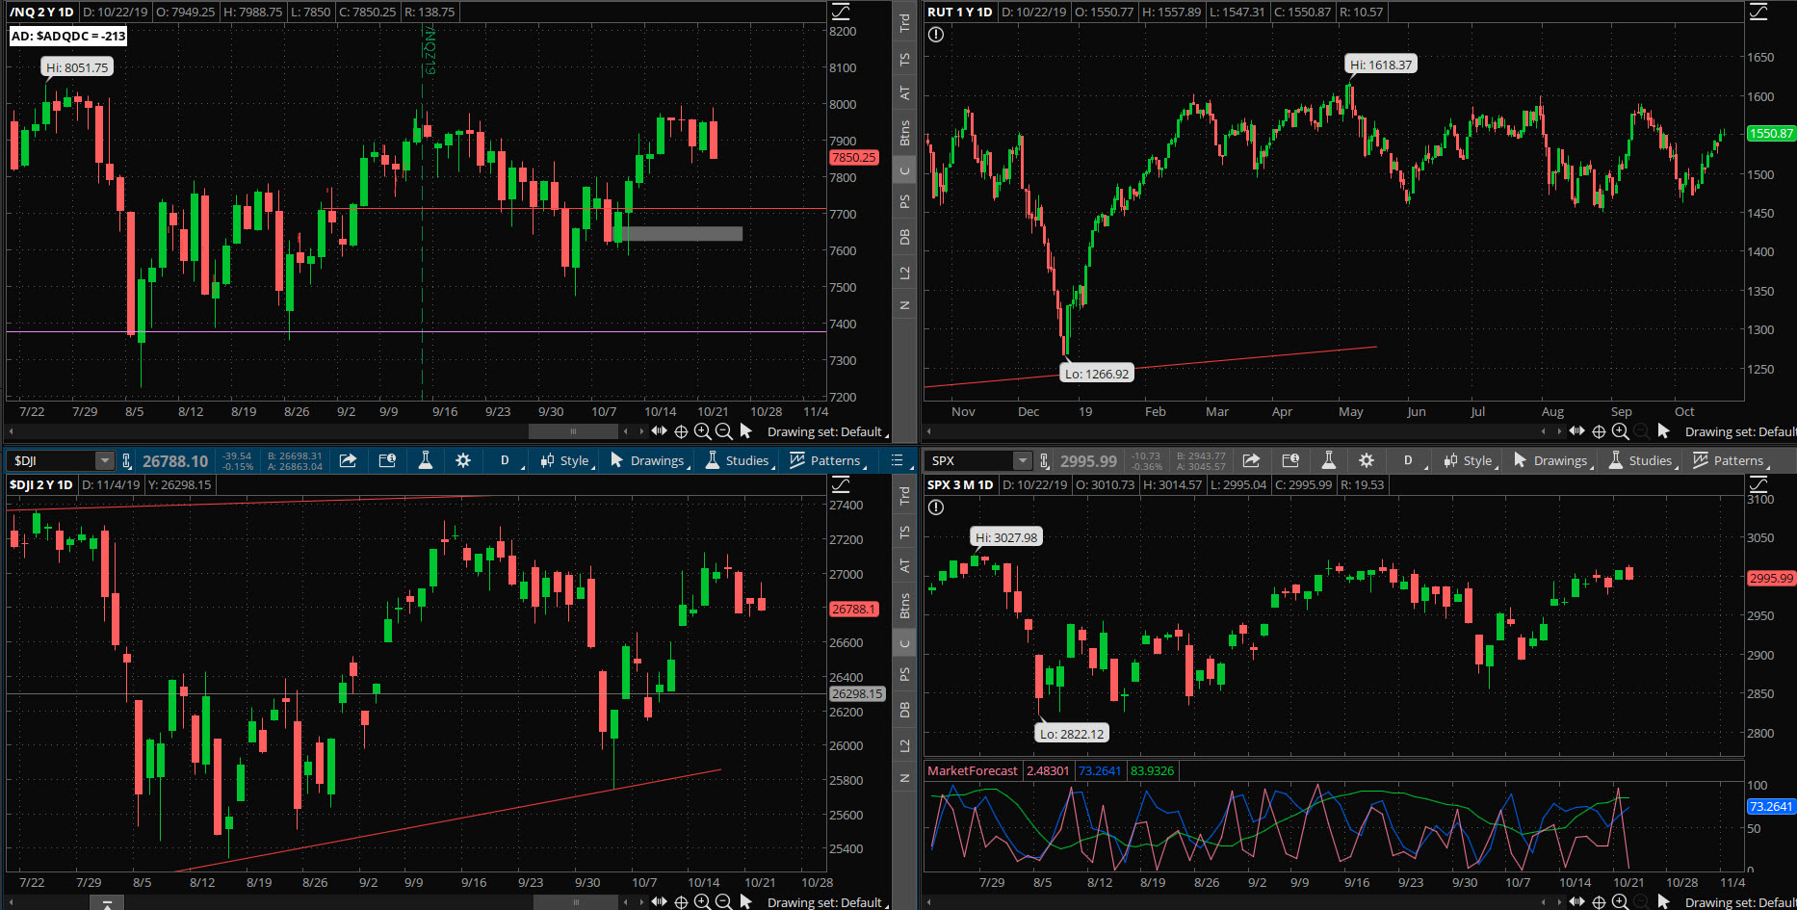Open Style menu in $DJI toolbar
This screenshot has width=1797, height=910.
pos(565,460)
